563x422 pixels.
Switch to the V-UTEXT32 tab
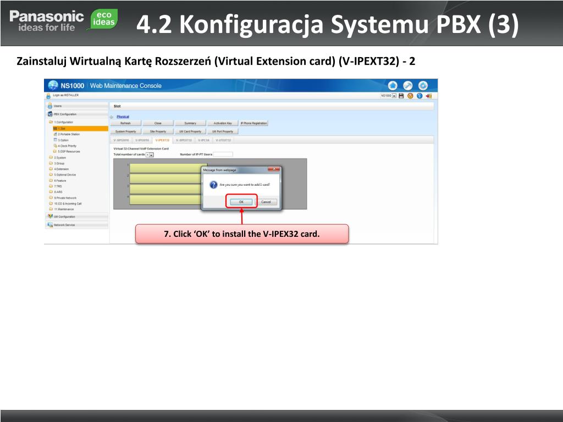point(223,140)
